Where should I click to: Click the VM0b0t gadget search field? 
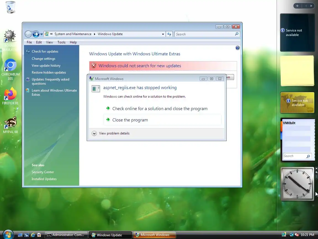point(294,156)
